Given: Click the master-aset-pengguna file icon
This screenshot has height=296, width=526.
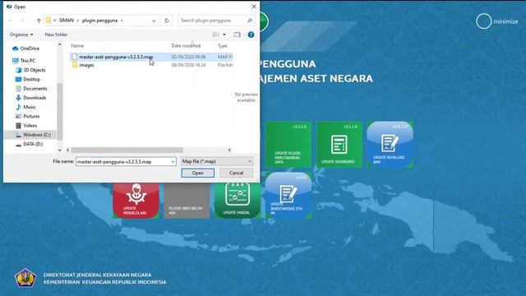Looking at the screenshot, I should [x=75, y=57].
